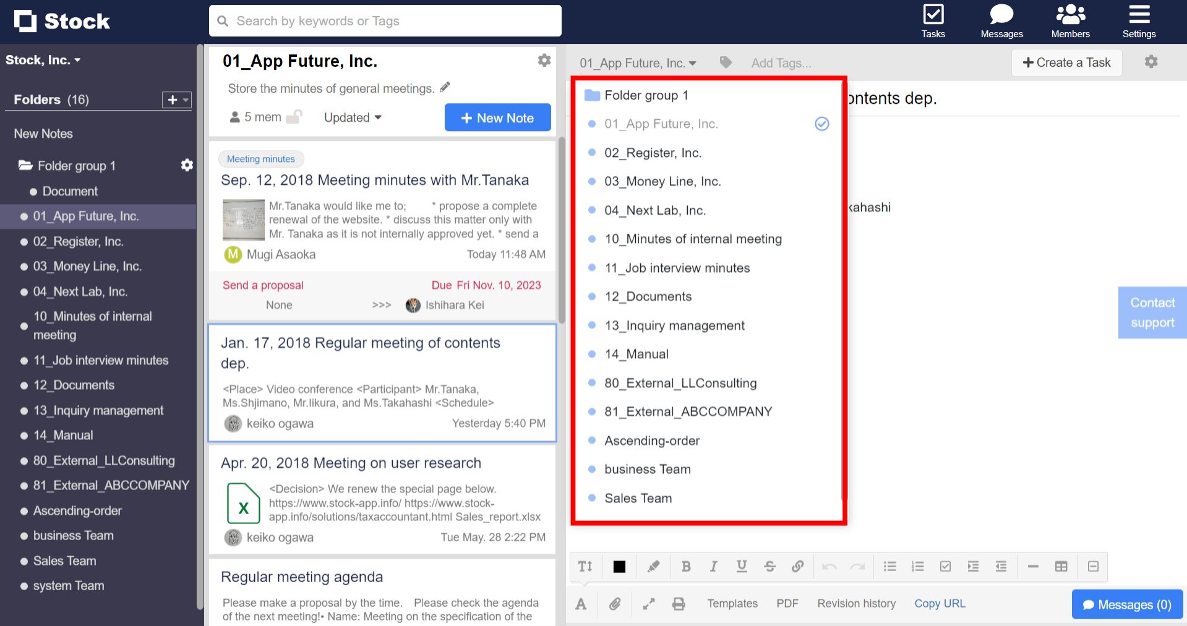Toggle bold formatting in the editor
Viewport: 1187px width, 626px height.
tap(686, 566)
